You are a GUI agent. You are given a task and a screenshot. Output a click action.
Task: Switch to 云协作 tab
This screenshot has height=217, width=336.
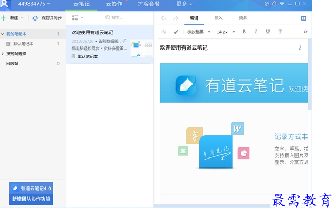[114, 4]
